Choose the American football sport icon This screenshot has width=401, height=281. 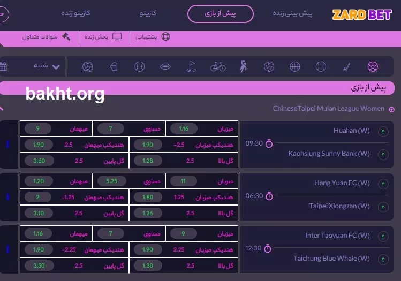(165, 67)
